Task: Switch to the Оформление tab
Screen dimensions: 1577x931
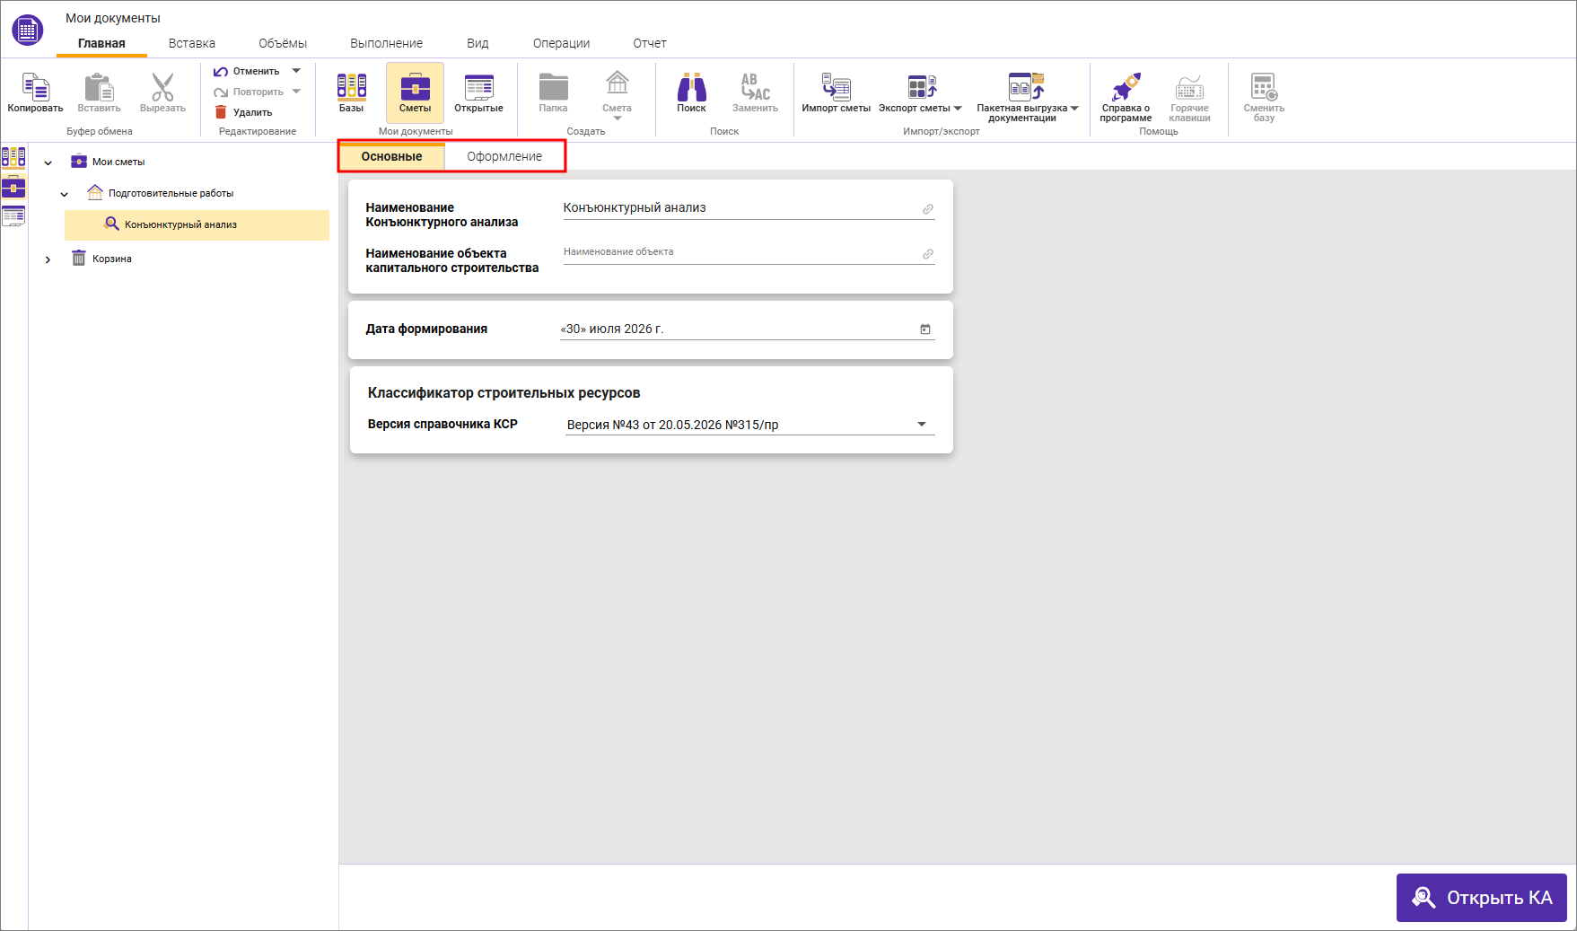Action: 504,156
